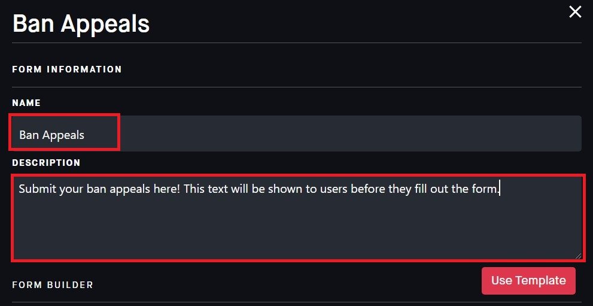Click the 'Ban Appeals' page title
593x306 pixels.
81,24
